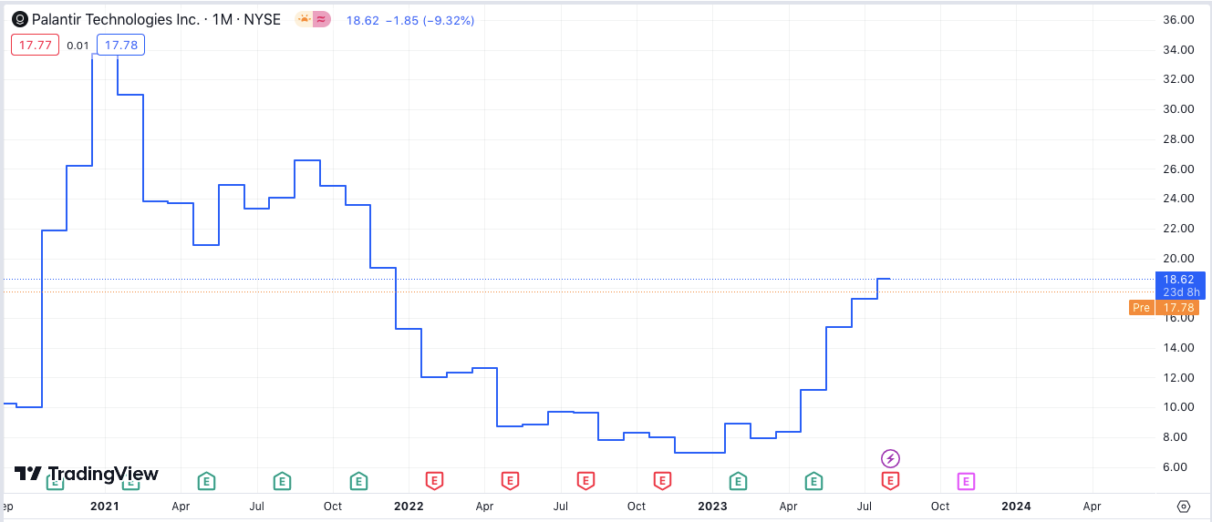The height and width of the screenshot is (522, 1212).
Task: Open the pre-market session sun icon
Action: 304,19
